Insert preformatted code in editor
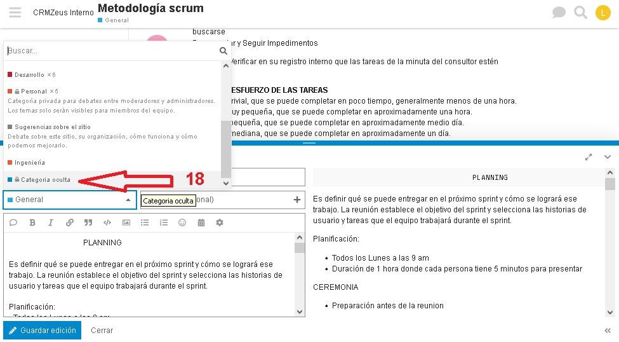The width and height of the screenshot is (619, 342). click(x=107, y=222)
